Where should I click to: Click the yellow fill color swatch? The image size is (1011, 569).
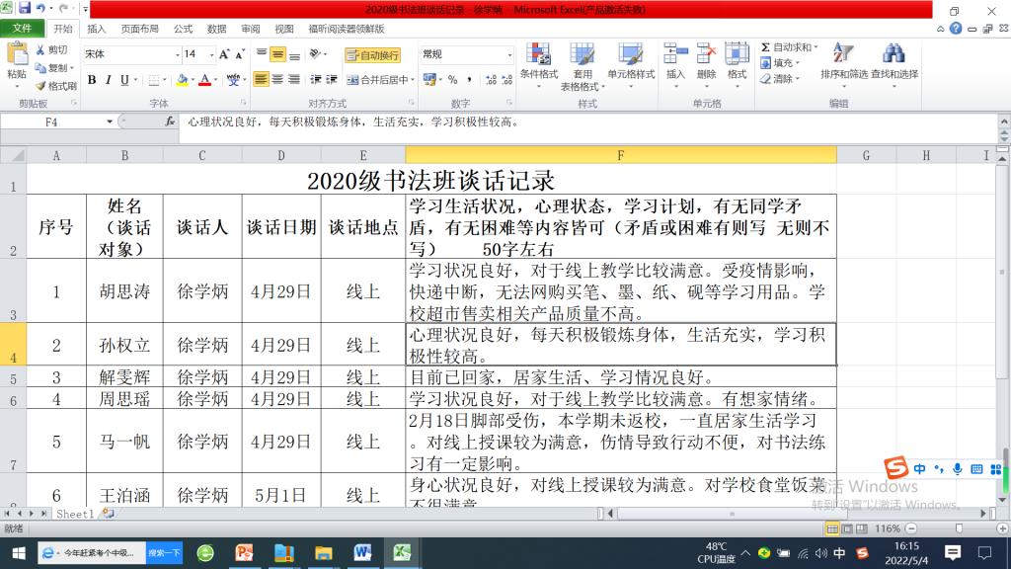[182, 80]
